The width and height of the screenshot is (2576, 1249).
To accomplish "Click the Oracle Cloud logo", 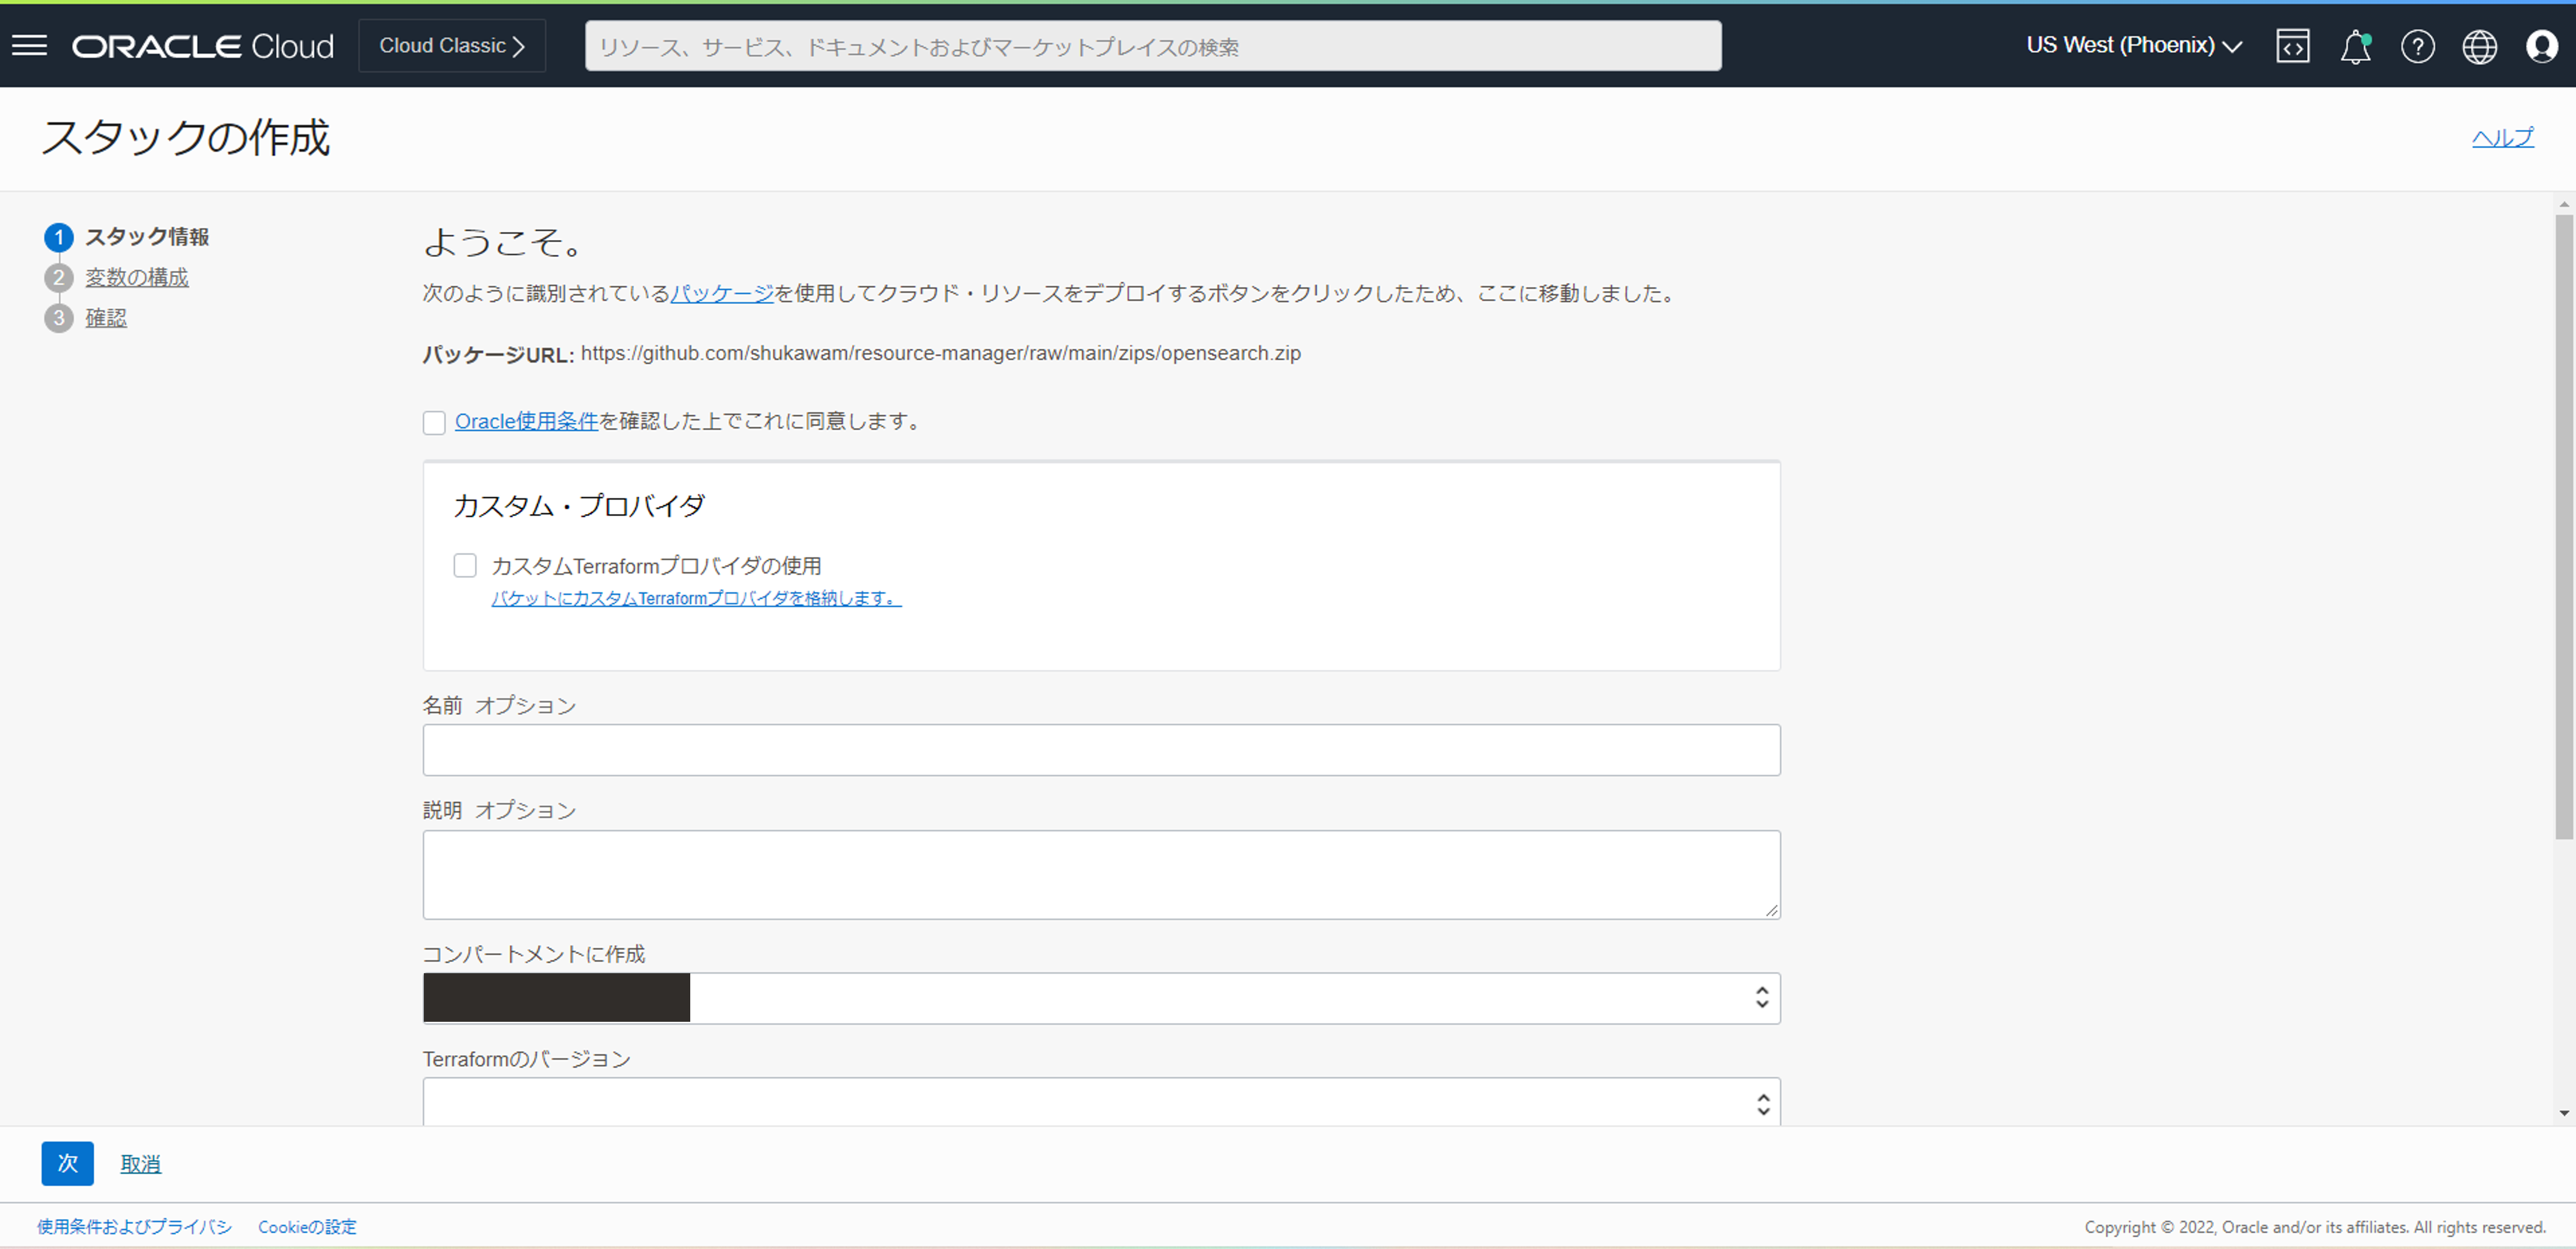I will (203, 46).
